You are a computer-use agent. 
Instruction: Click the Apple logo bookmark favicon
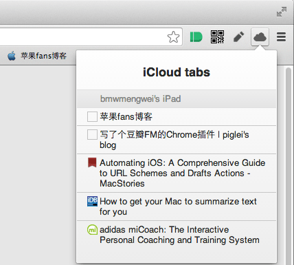pos(12,56)
